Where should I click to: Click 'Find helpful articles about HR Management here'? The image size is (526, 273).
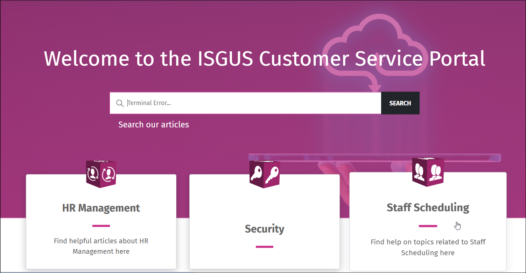(101, 246)
